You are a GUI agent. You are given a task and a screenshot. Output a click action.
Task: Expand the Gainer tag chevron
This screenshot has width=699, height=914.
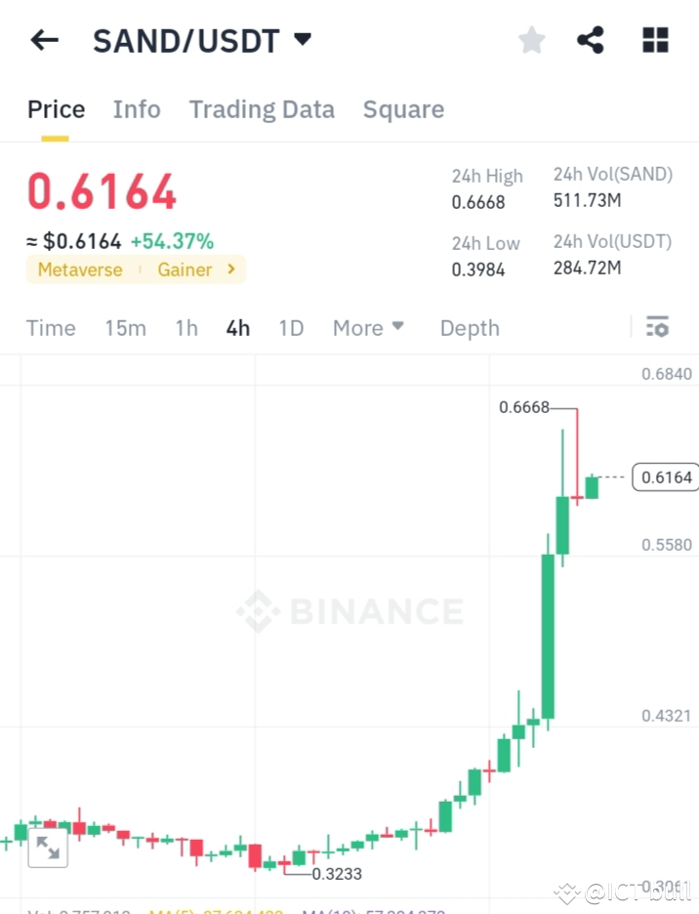coord(231,270)
